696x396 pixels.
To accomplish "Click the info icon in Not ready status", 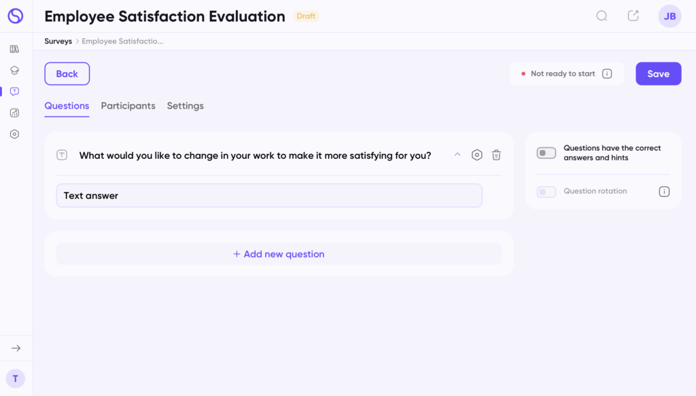I will pos(607,74).
